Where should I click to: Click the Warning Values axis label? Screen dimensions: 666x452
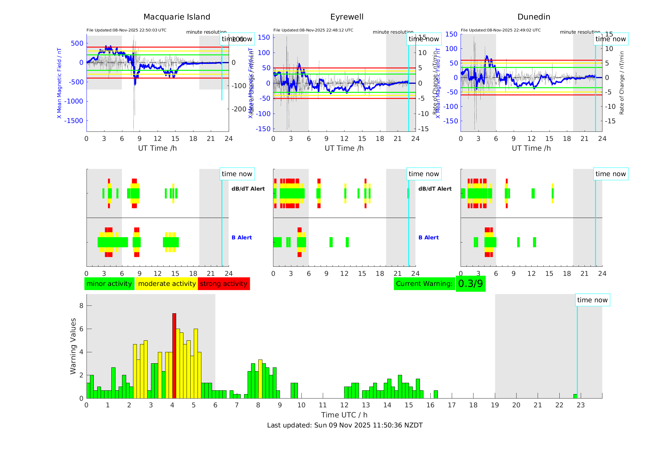[73, 346]
